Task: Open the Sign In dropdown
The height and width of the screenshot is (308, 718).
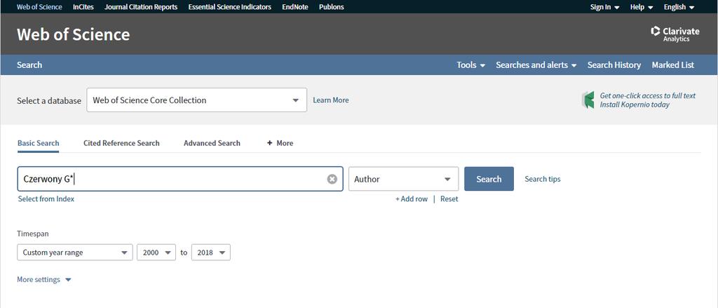Action: click(604, 7)
